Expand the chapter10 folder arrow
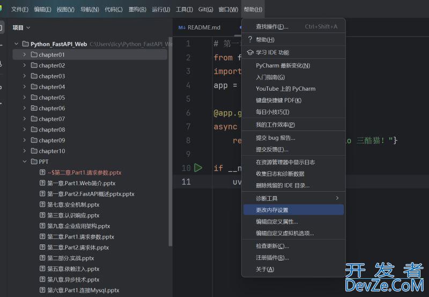 (x=24, y=151)
